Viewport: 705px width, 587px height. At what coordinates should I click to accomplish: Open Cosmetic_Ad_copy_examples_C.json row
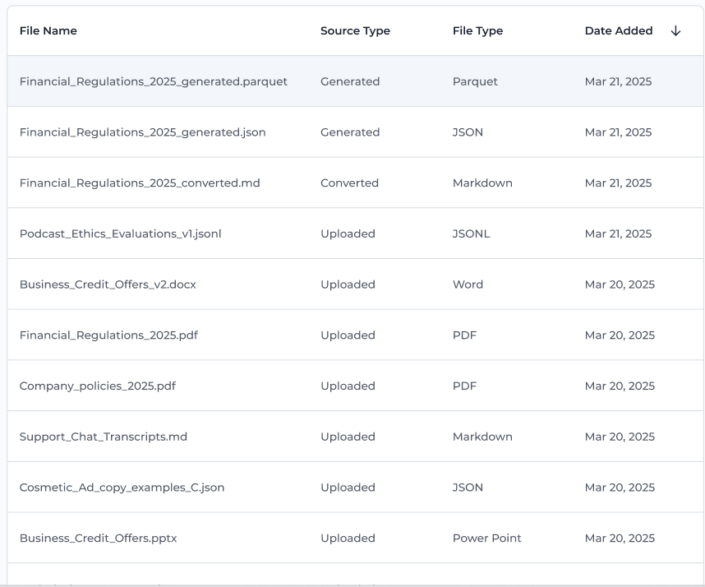coord(355,488)
